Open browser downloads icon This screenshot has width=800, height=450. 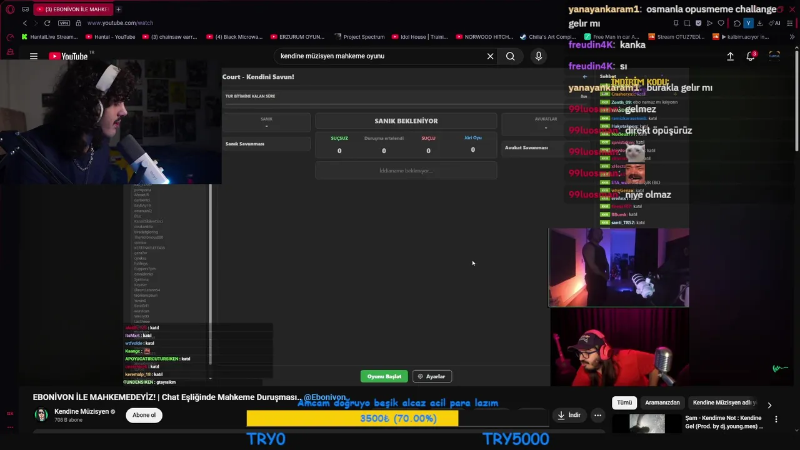pos(759,23)
